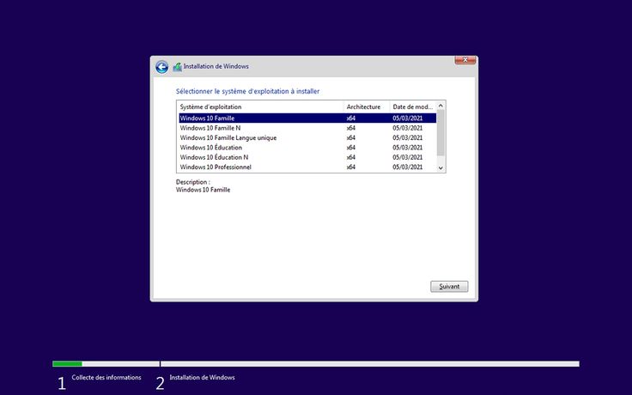Click date cell of Windows 10 Famille Langue unique
632x395 pixels.
[x=408, y=137]
